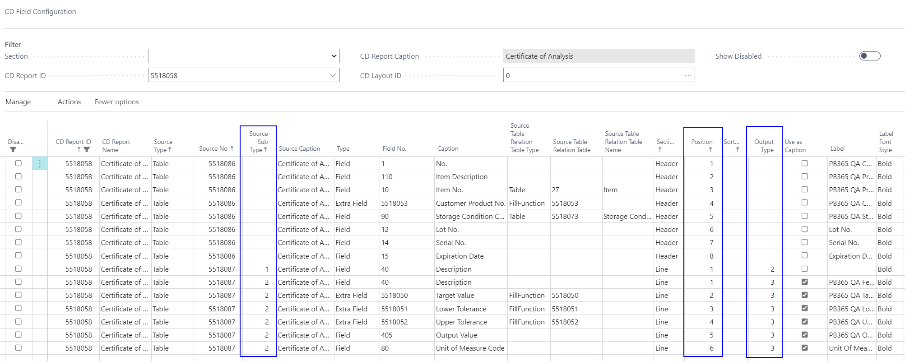Open the Actions menu
This screenshot has height=361, width=905.
(69, 102)
